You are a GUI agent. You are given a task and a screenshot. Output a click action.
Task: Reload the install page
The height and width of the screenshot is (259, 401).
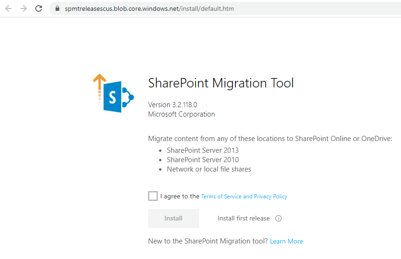coord(39,8)
